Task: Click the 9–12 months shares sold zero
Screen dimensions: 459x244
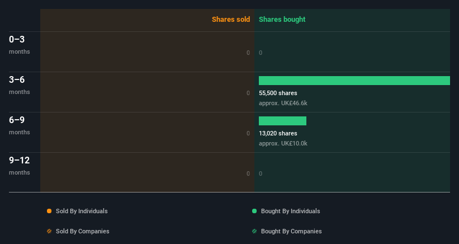Action: pyautogui.click(x=248, y=173)
